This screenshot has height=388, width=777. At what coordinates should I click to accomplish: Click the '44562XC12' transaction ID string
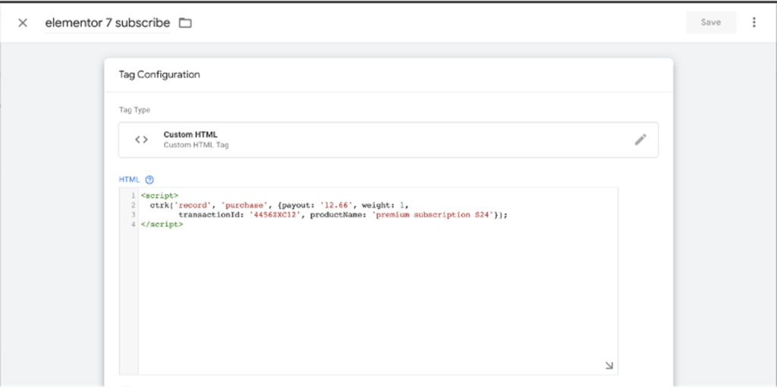point(275,214)
